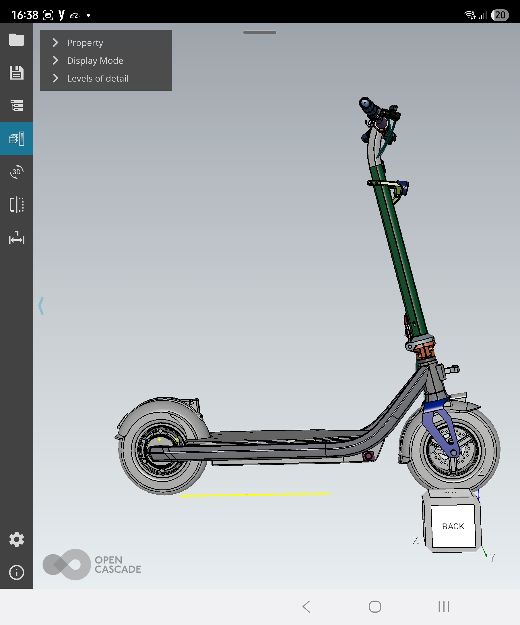This screenshot has width=520, height=625.
Task: Select the measure dimension tool
Action: pyautogui.click(x=16, y=238)
